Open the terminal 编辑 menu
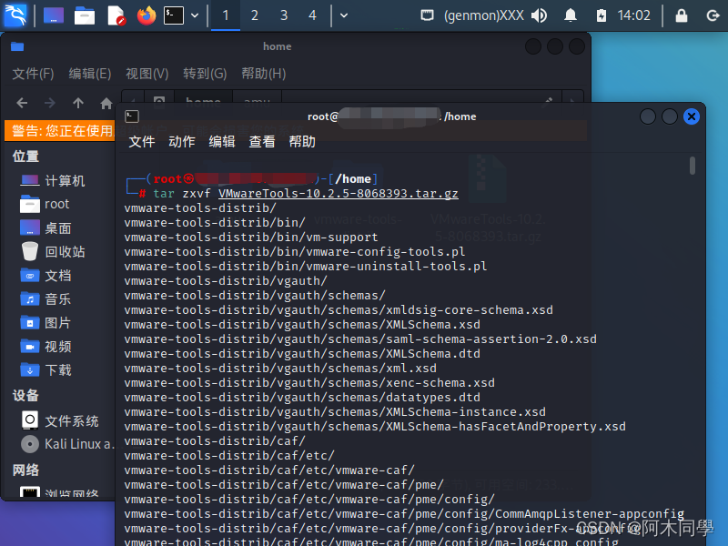The height and width of the screenshot is (546, 728). [222, 141]
